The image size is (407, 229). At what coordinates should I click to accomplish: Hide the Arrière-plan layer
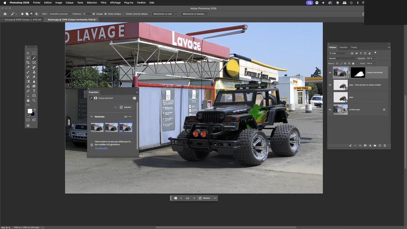[330, 110]
